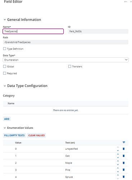Screen dimensions: 132x180
Task: Click the Text (en) column header
Action: click(70, 142)
